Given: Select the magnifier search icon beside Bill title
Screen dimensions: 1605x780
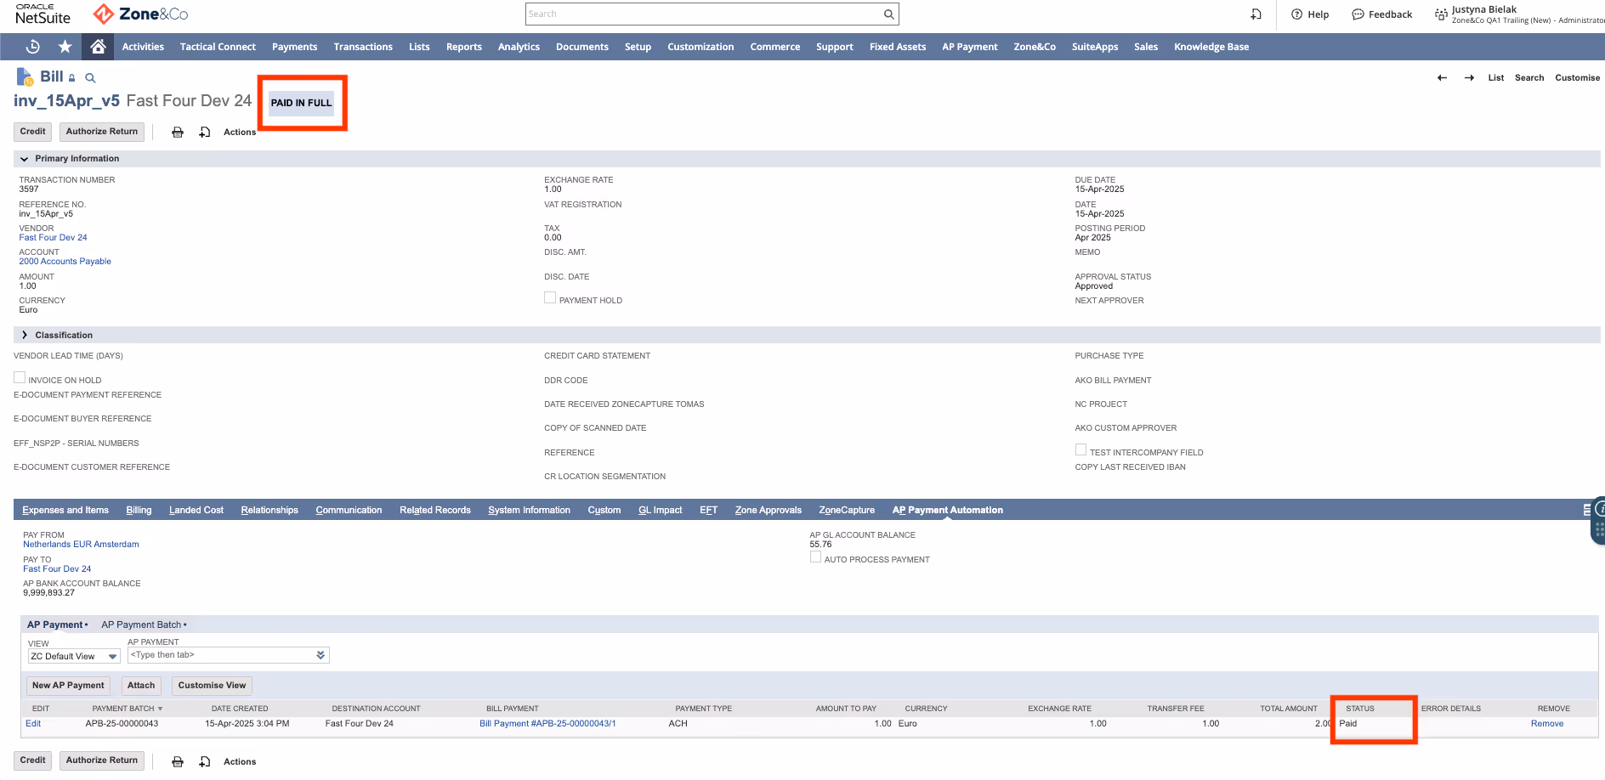Looking at the screenshot, I should (x=90, y=76).
